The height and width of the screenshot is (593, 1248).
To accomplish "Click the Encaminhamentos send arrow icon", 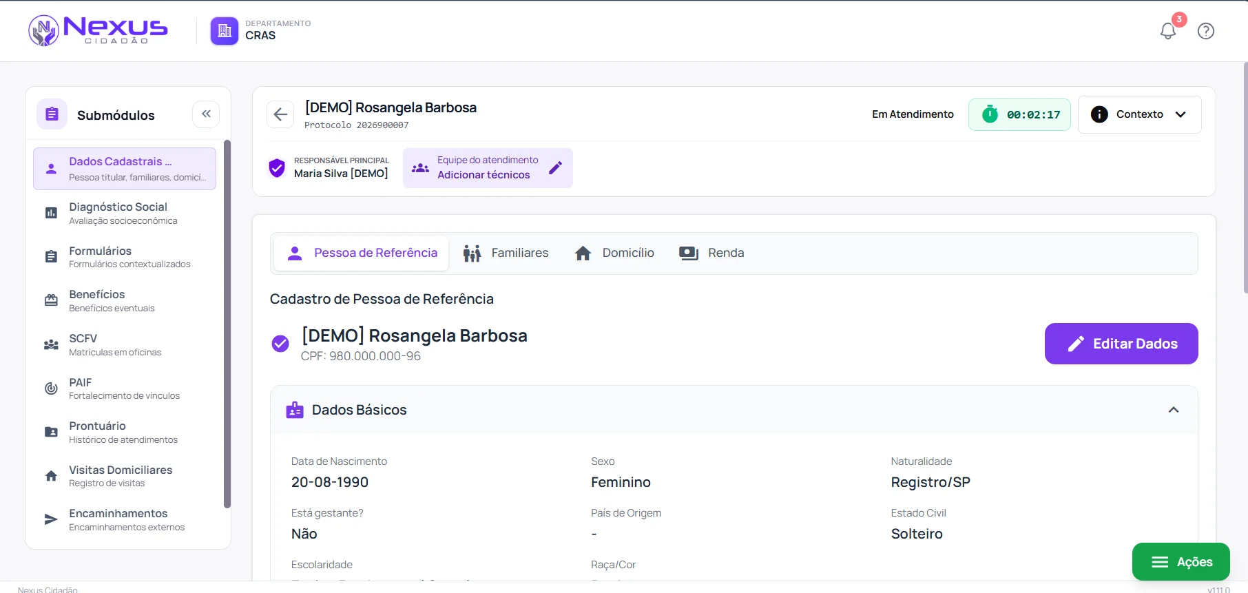I will coord(51,519).
